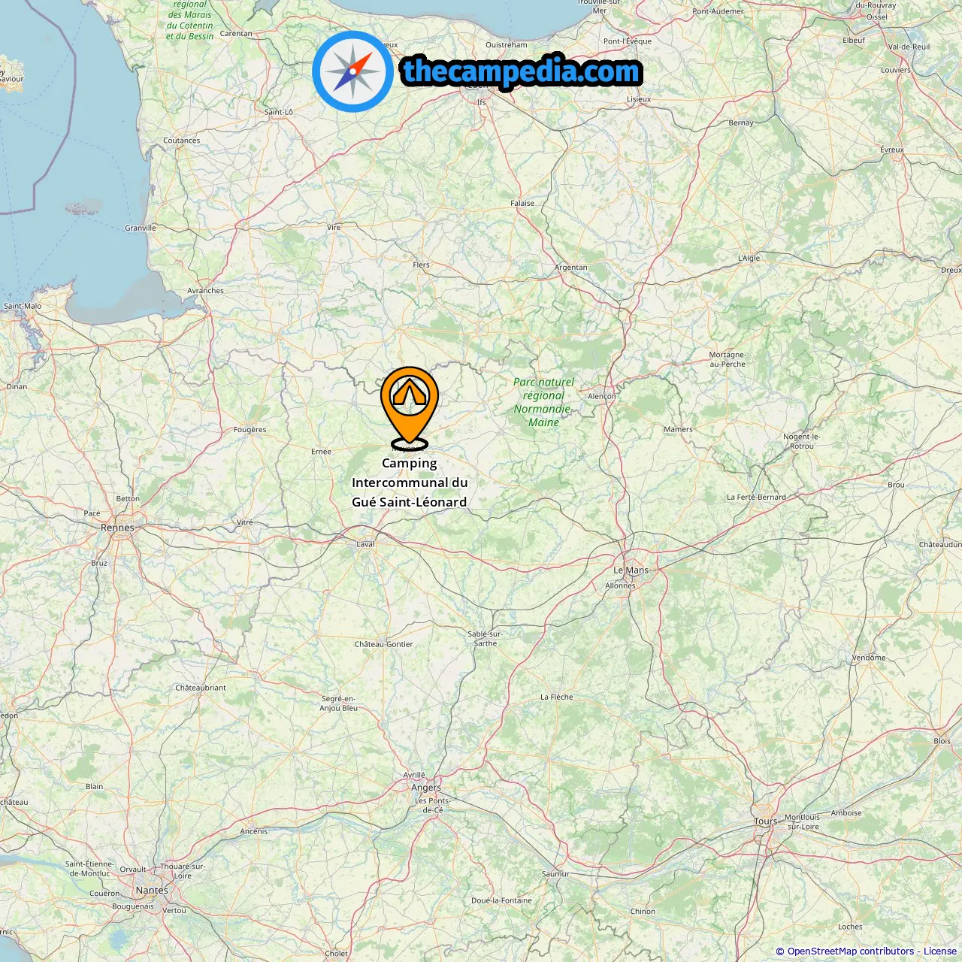Click the Nantes city label

(x=152, y=890)
